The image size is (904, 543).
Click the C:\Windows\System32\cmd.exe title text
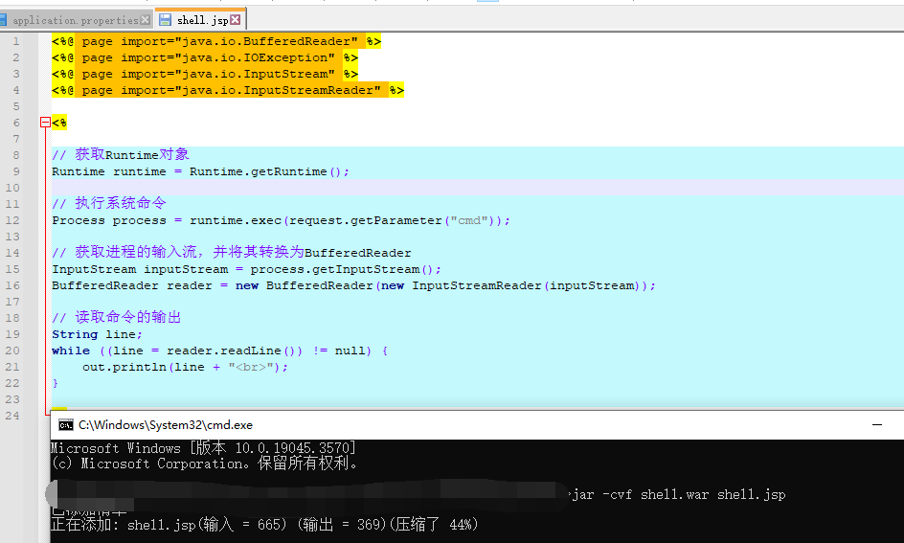click(x=166, y=425)
